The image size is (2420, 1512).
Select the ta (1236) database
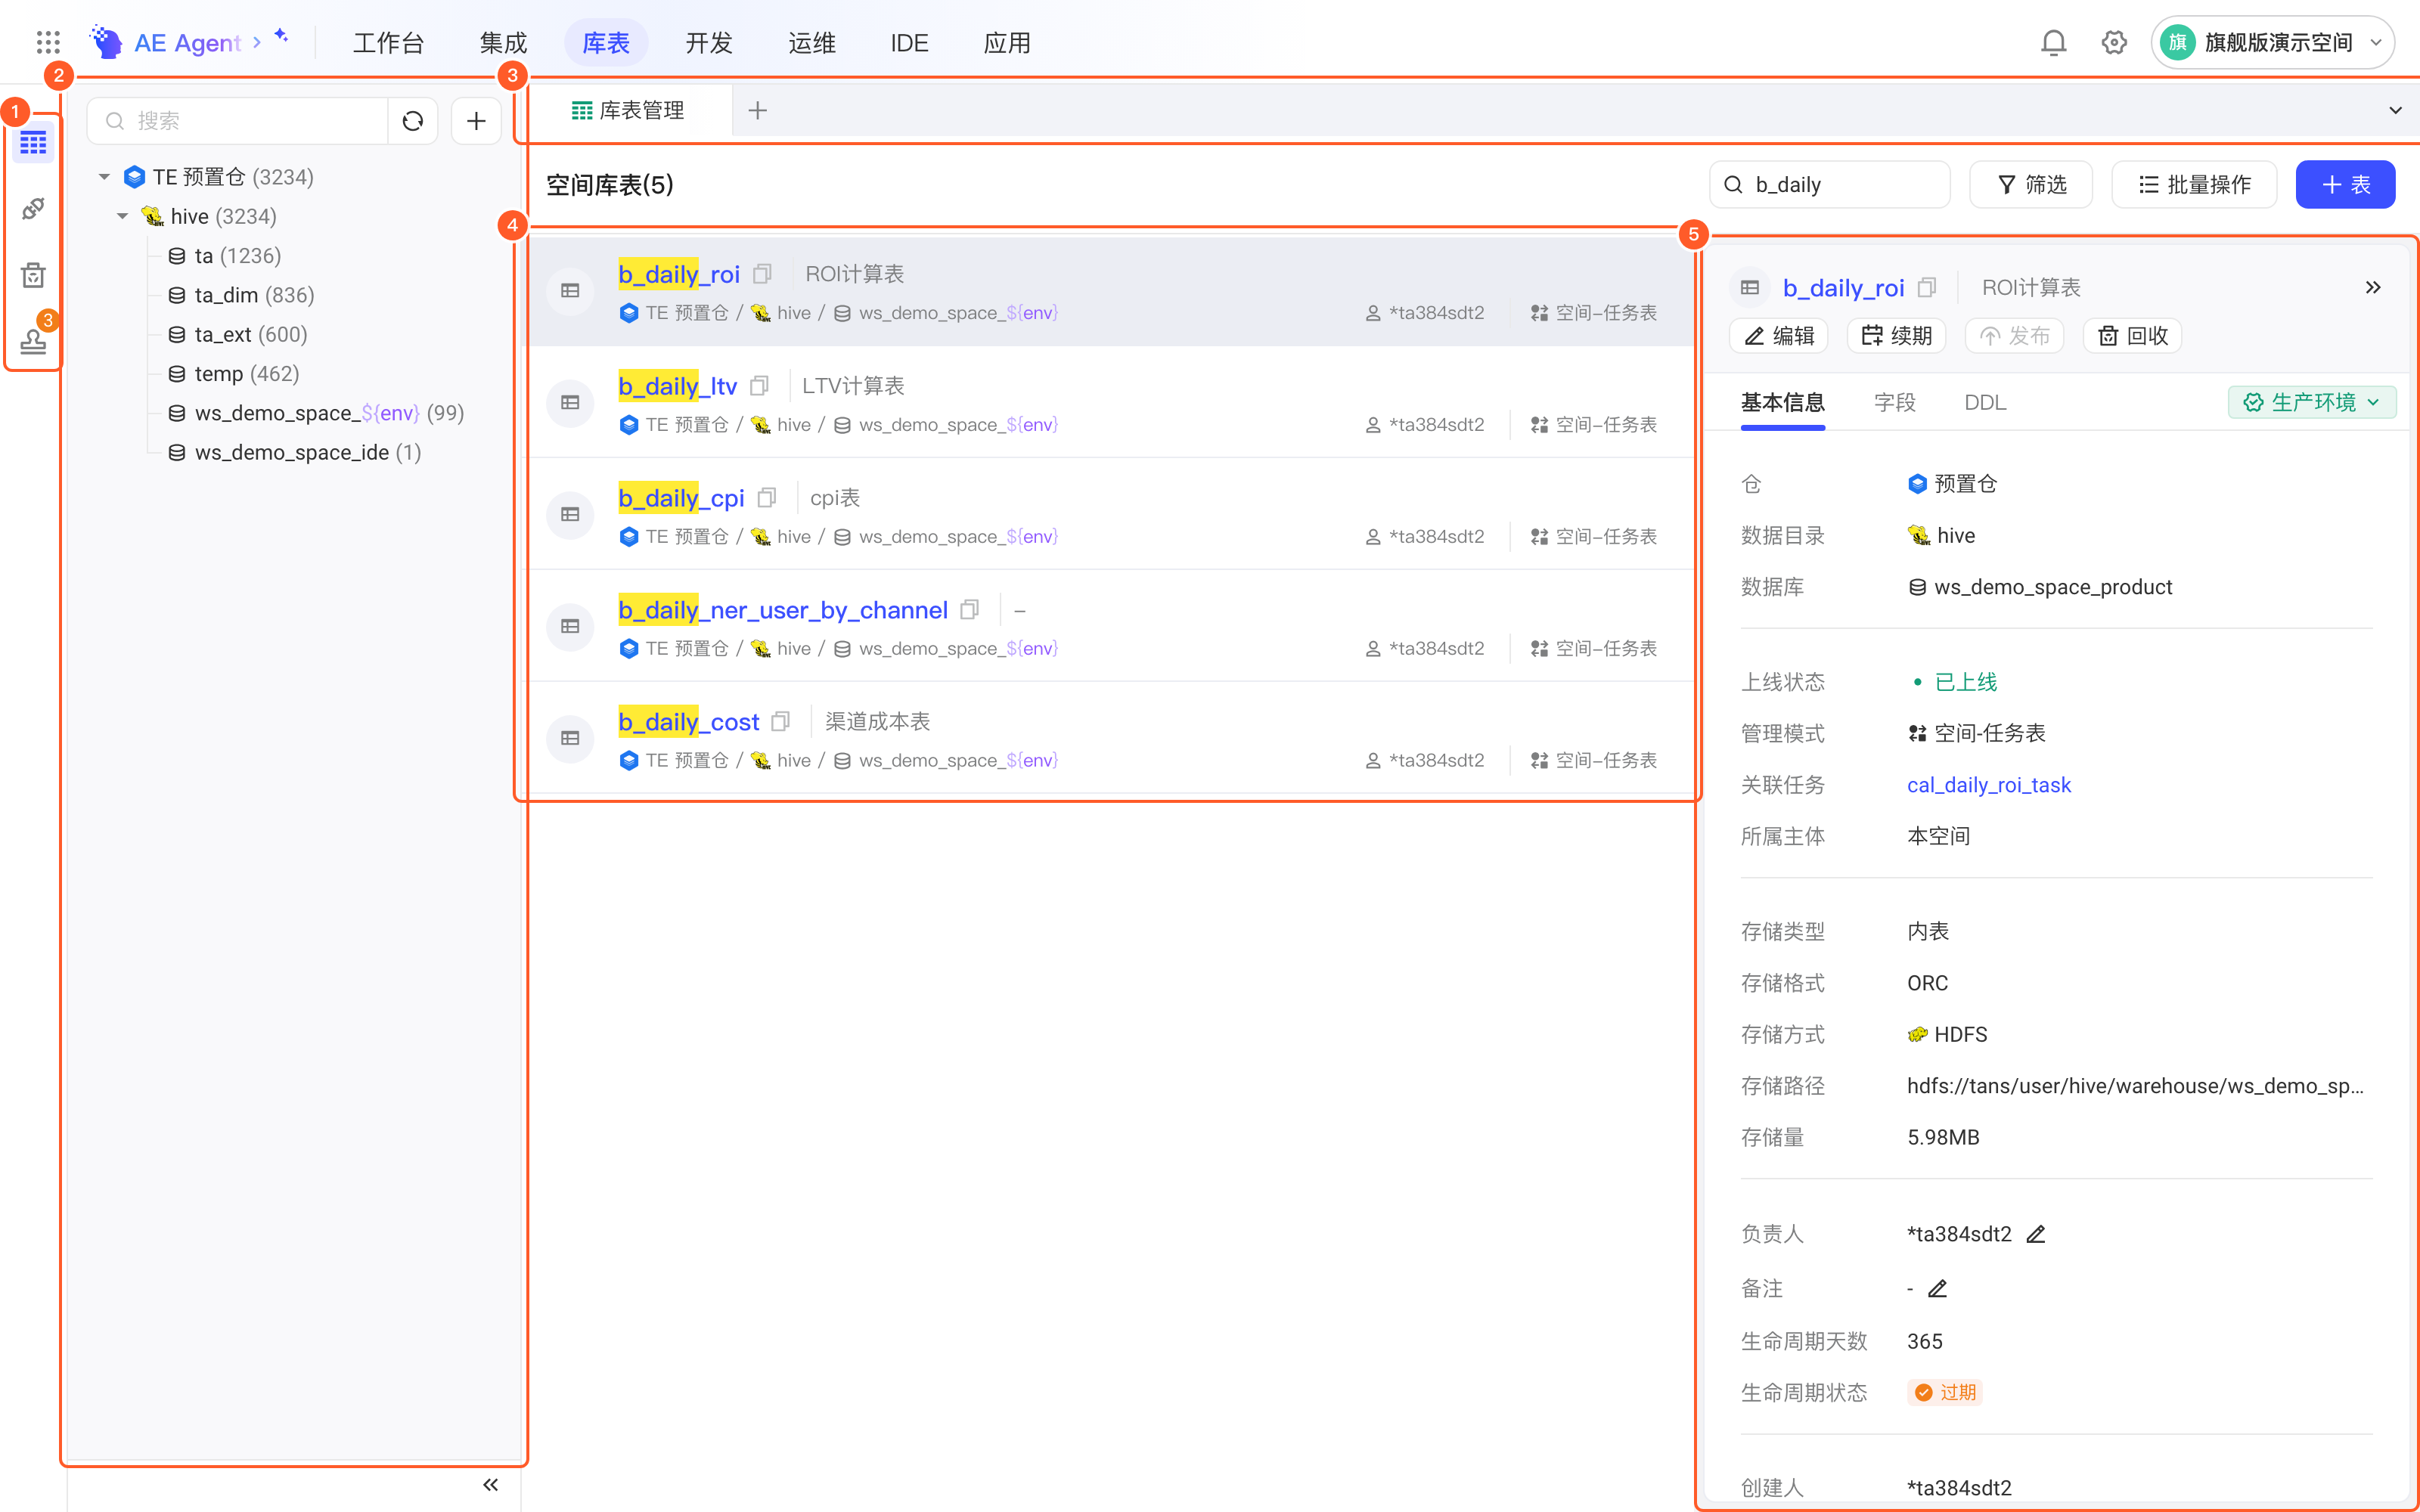point(225,256)
